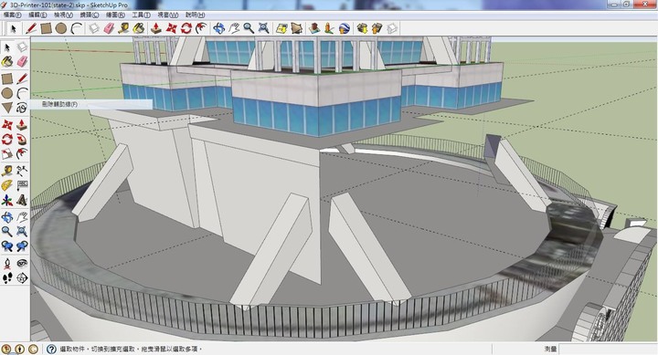The image size is (658, 355).
Task: Click Make Component in left tool set
Action: click(22, 47)
